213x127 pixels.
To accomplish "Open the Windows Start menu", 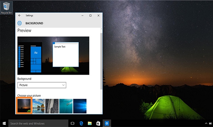I will [4, 123].
